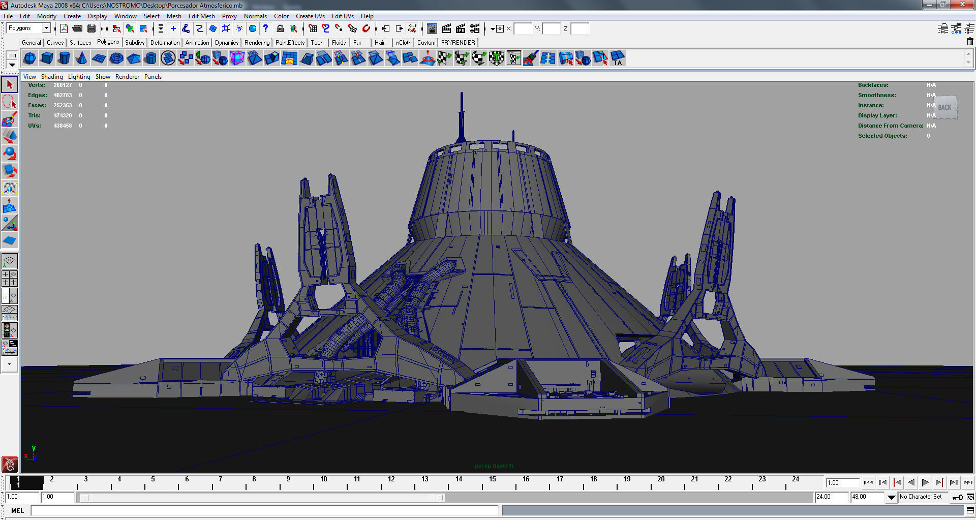Open the Create UVs menu
This screenshot has height=520, width=976.
[310, 16]
